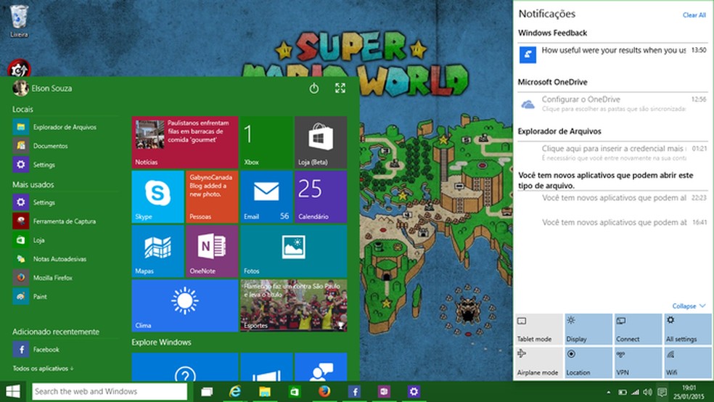
Task: Launch the OneNote tile
Action: pos(212,251)
